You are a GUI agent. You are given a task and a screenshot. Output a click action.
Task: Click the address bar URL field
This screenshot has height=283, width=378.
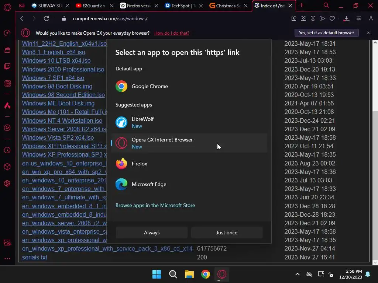point(178,18)
